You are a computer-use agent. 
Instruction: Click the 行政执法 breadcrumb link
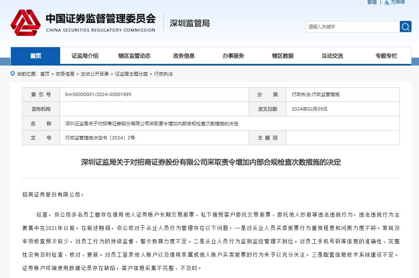click(x=163, y=74)
